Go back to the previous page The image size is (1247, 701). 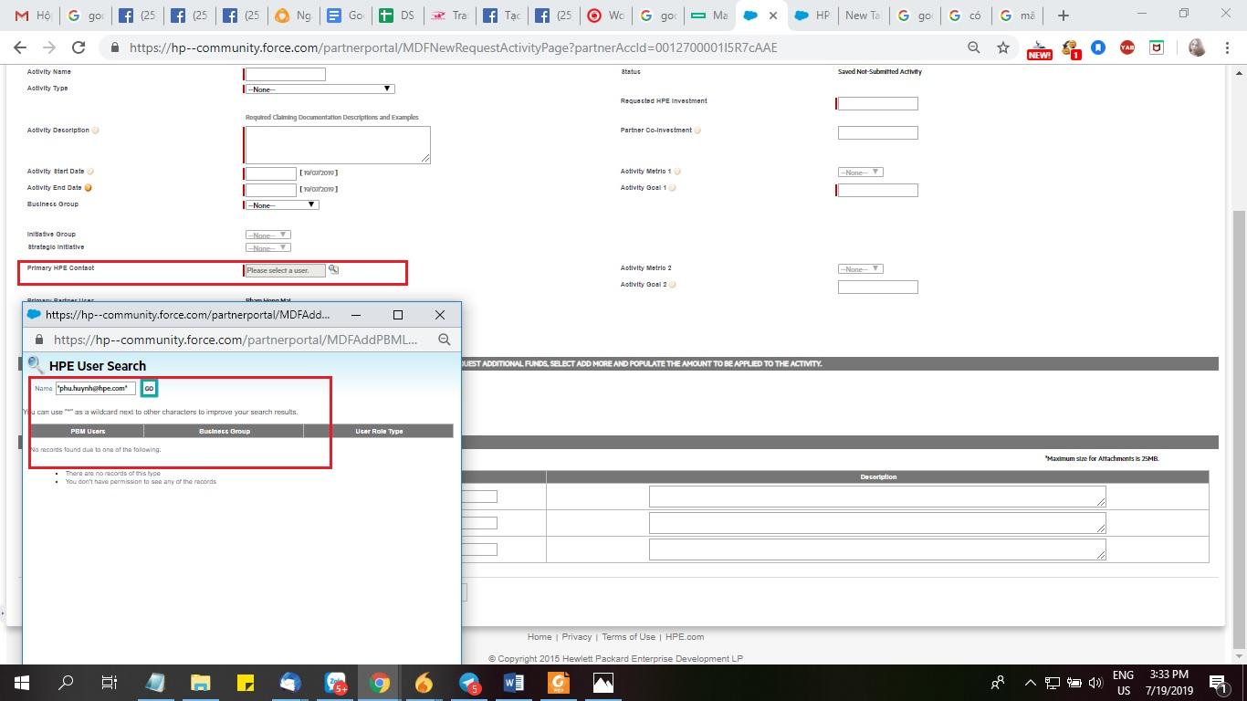(x=20, y=47)
